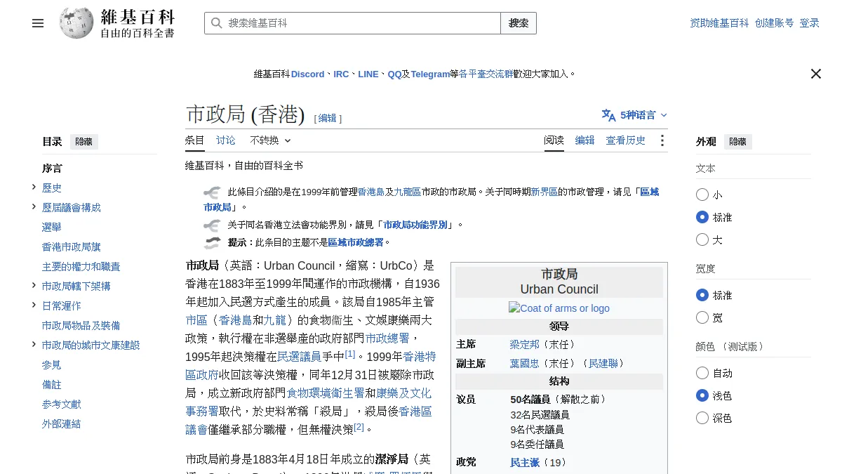Jump to 主要的權力和職責 in contents
The image size is (842, 474).
pyautogui.click(x=81, y=267)
